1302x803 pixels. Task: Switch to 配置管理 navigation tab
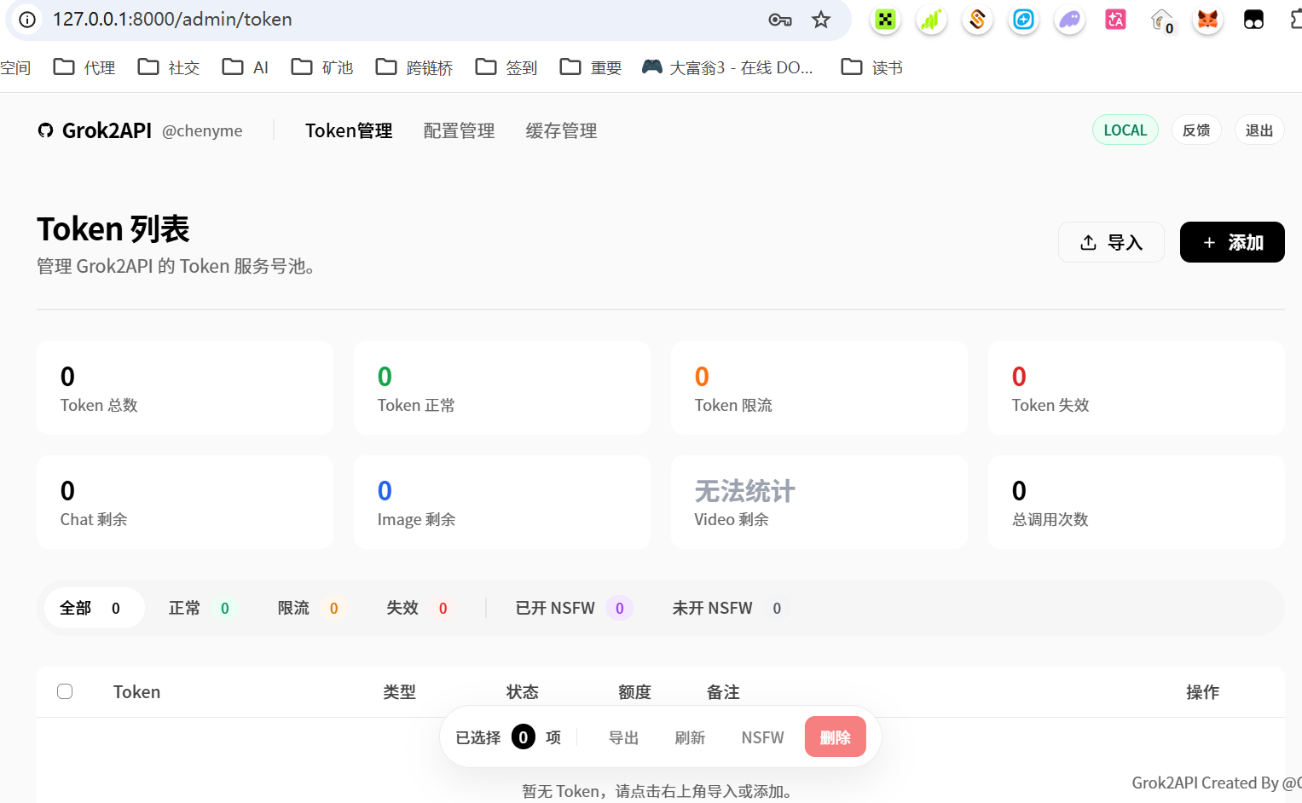[x=459, y=130]
